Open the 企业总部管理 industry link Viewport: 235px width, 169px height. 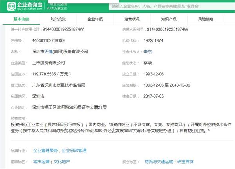pos(74,151)
